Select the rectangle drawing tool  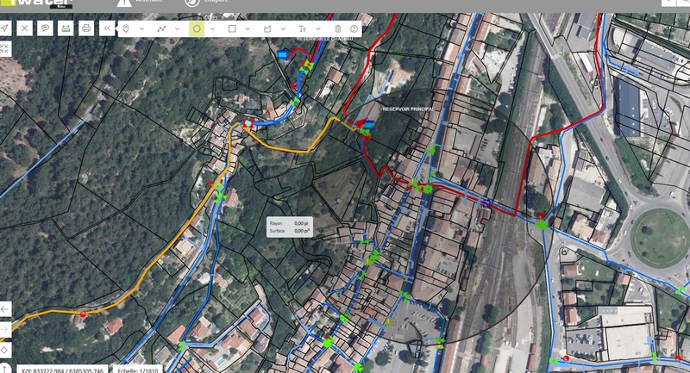click(232, 28)
